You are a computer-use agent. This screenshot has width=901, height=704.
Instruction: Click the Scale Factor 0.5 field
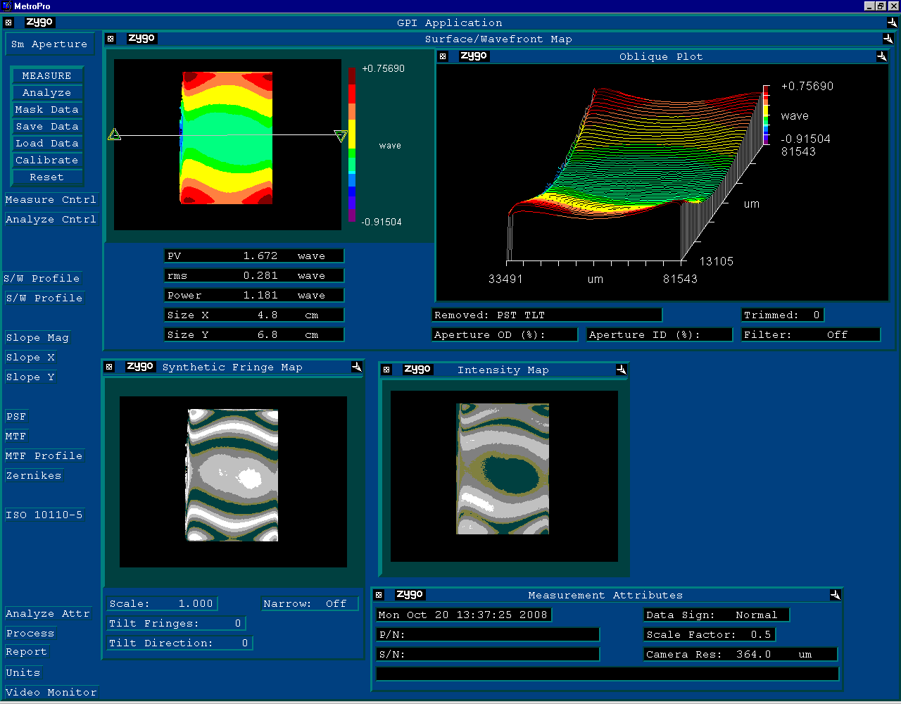[710, 634]
